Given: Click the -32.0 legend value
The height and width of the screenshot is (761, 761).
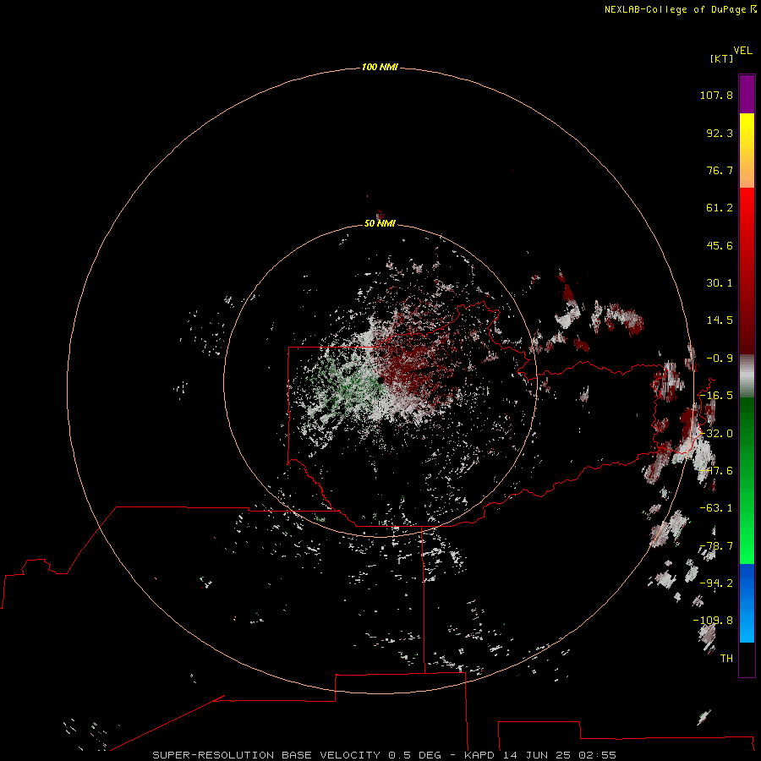Looking at the screenshot, I should [x=716, y=434].
